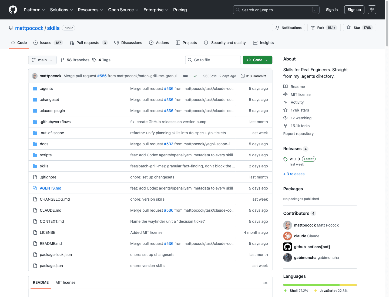This screenshot has width=389, height=297.
Task: Click the Sign up button
Action: point(354,10)
